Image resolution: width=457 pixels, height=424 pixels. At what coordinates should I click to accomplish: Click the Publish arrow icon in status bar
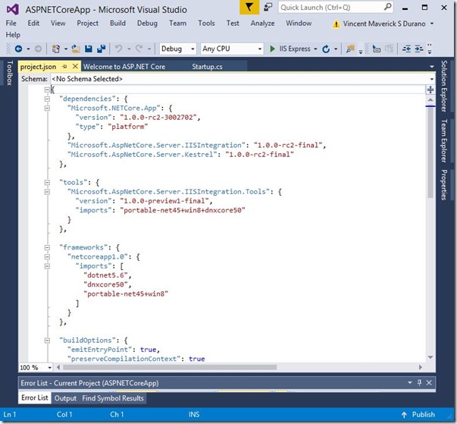click(x=404, y=415)
